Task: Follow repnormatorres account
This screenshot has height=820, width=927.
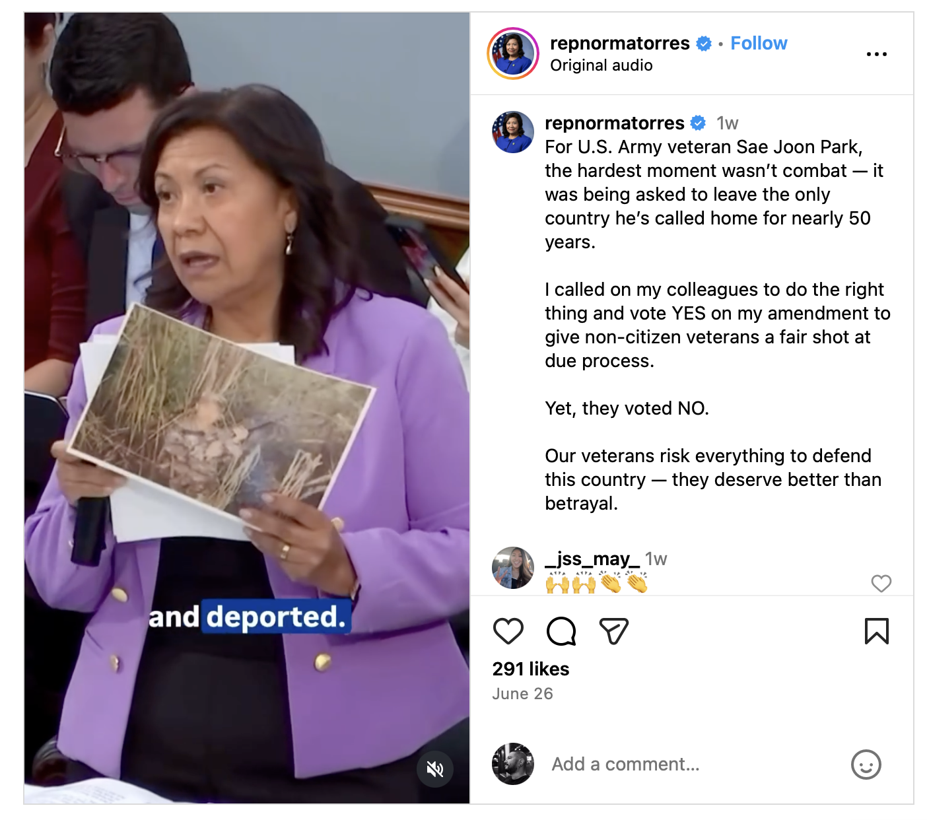Action: click(759, 43)
